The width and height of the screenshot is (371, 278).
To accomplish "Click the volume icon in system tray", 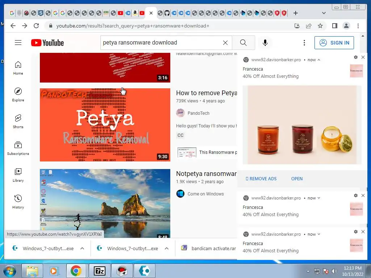I will point(334,271).
